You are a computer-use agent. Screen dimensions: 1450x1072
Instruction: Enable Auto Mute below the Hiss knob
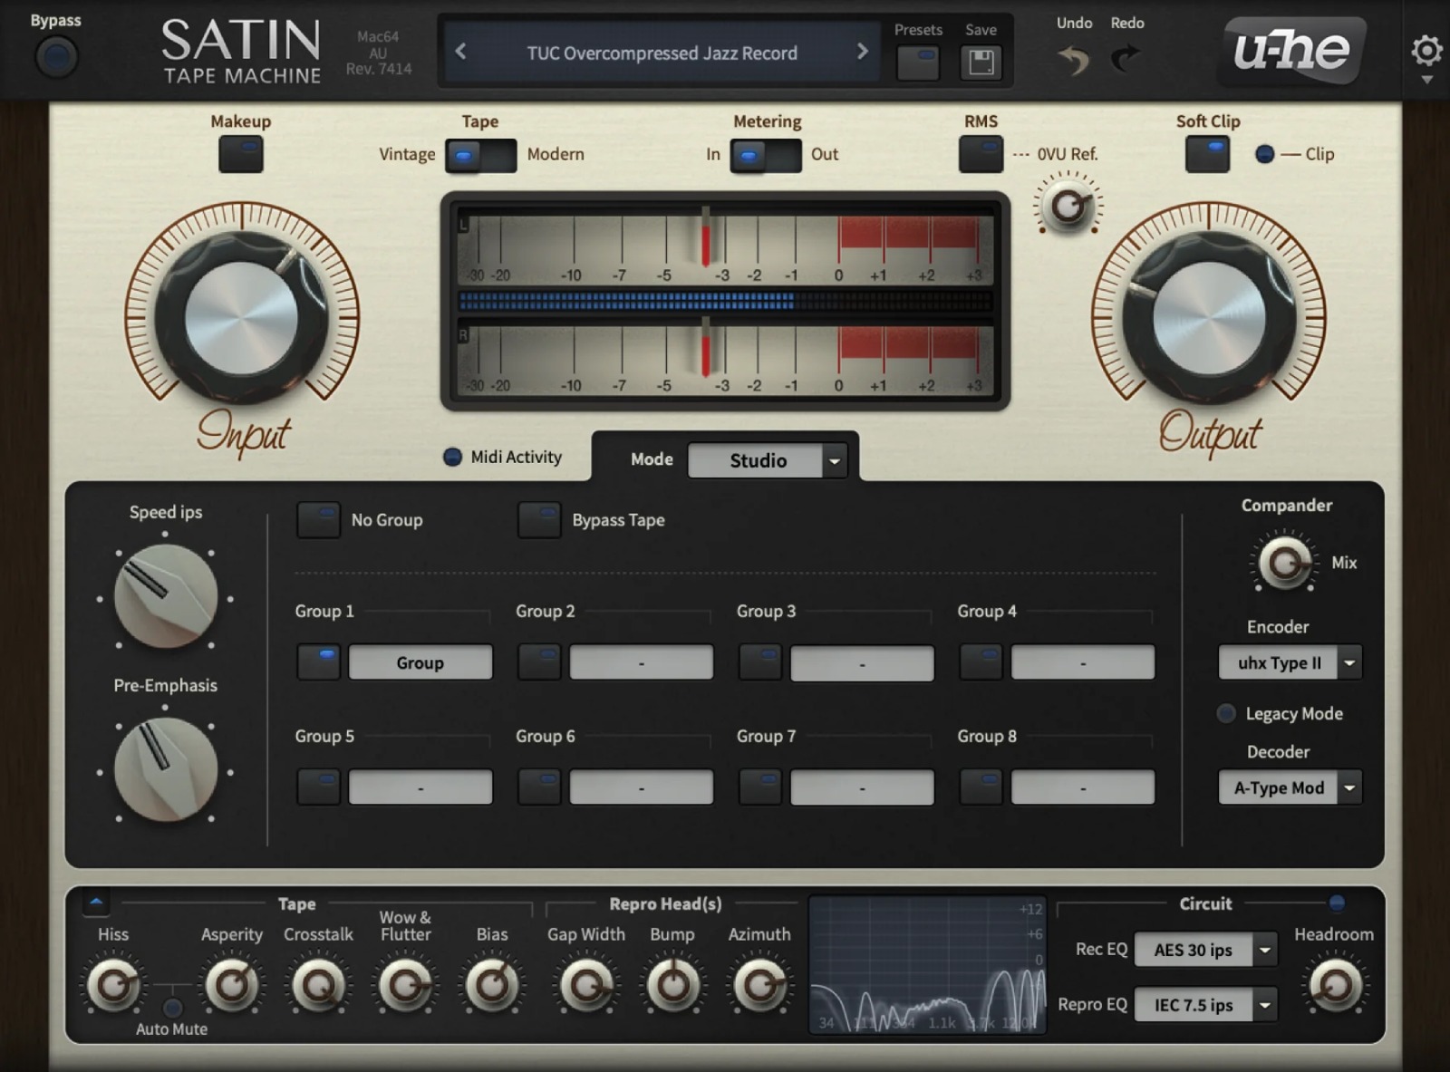[x=171, y=1006]
